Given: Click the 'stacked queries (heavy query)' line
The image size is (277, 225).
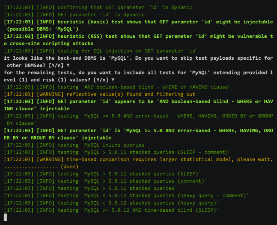Looking at the screenshot, I should (111, 203).
